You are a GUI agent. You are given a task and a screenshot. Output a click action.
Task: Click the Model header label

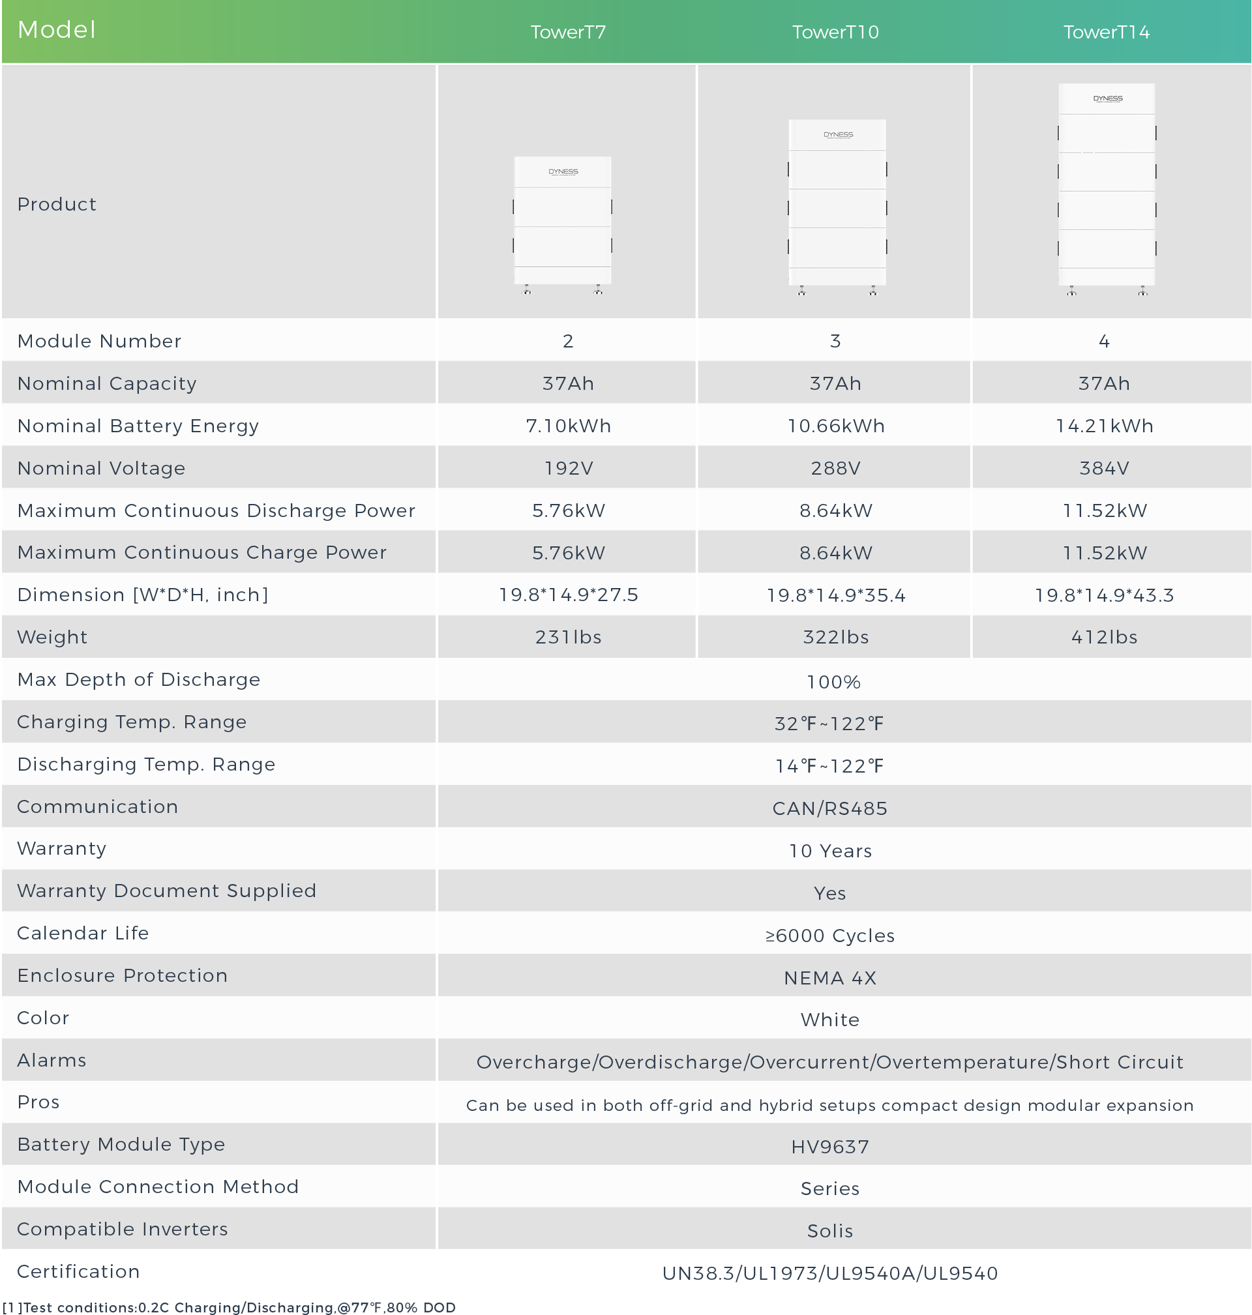click(57, 30)
